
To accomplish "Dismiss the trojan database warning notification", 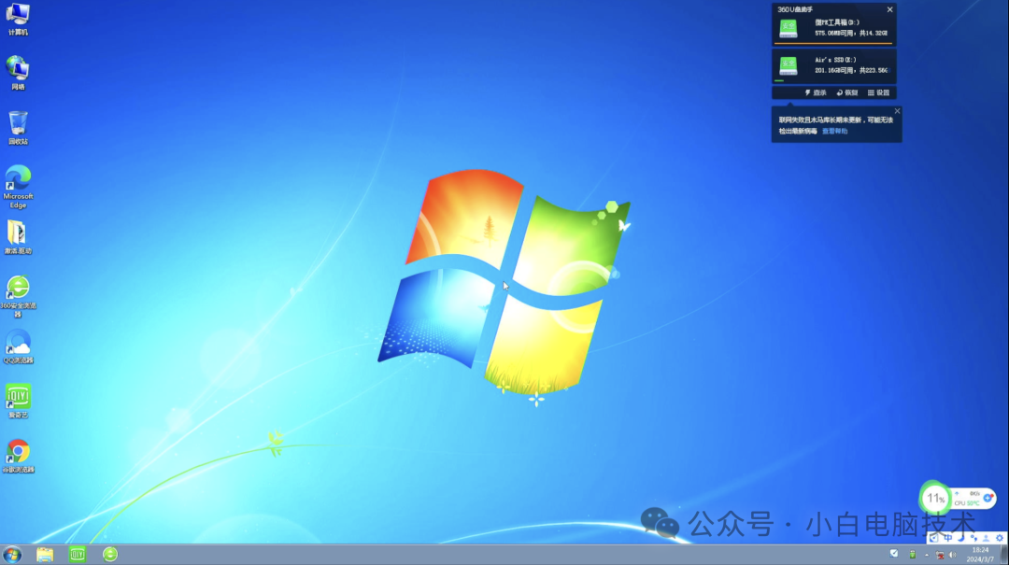I will (897, 111).
